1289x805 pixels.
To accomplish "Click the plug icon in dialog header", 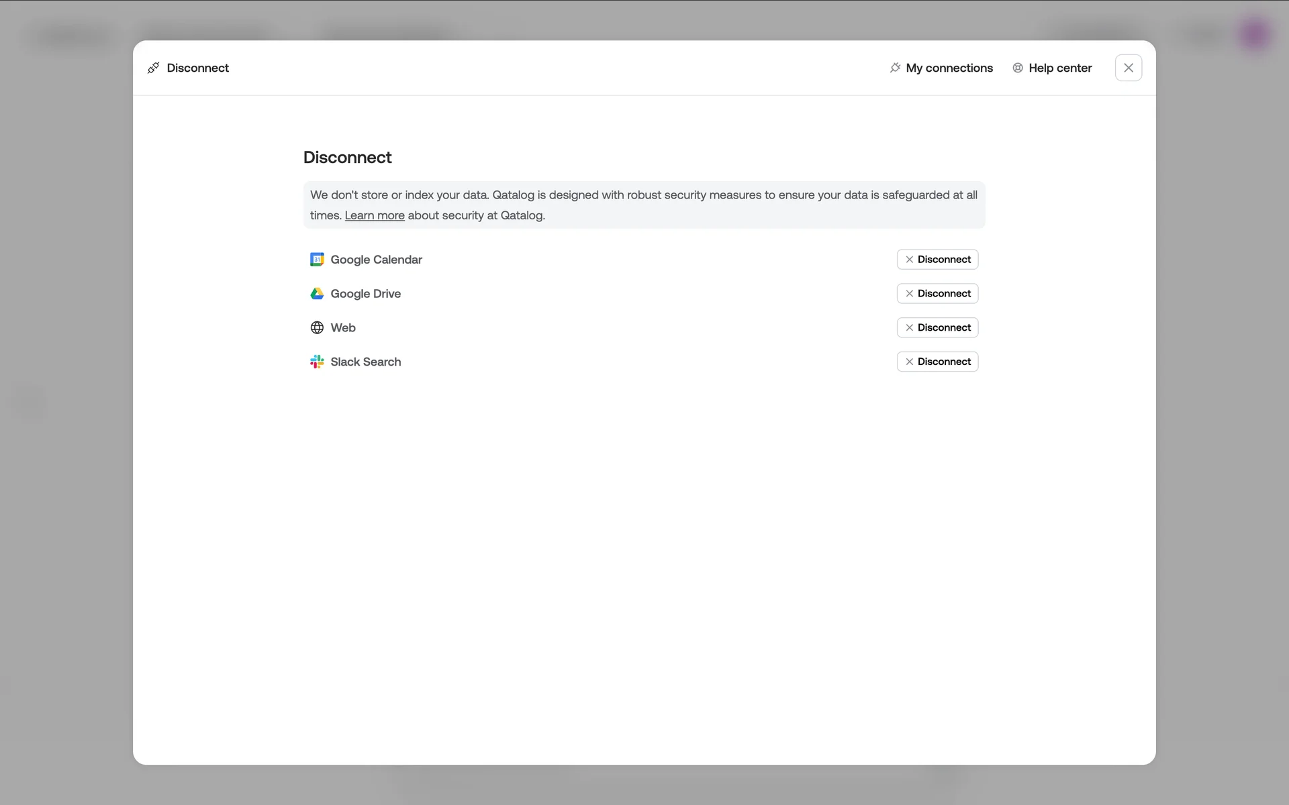I will tap(154, 68).
